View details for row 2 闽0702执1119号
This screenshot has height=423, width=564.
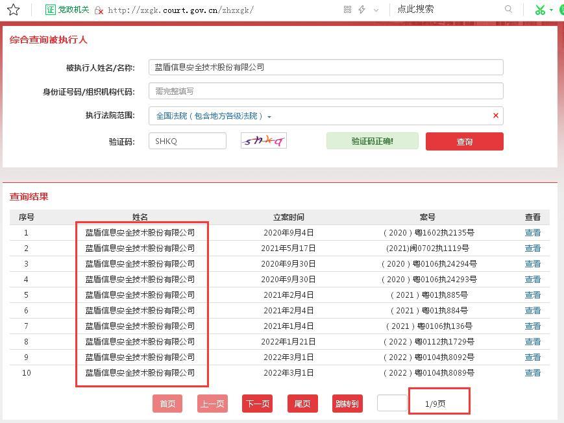click(x=532, y=248)
